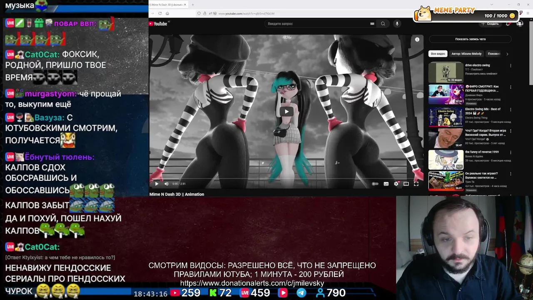Click the shield icon in the address bar

point(199,13)
